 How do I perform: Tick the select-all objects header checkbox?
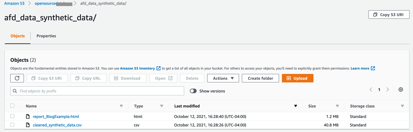[x=12, y=106]
